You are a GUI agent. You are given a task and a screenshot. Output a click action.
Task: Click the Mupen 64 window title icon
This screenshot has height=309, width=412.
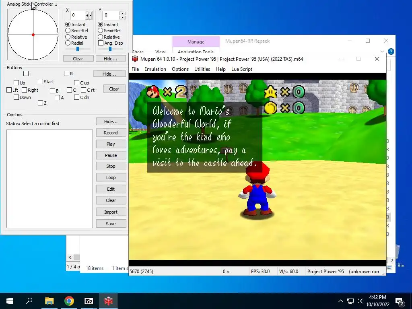tap(135, 59)
